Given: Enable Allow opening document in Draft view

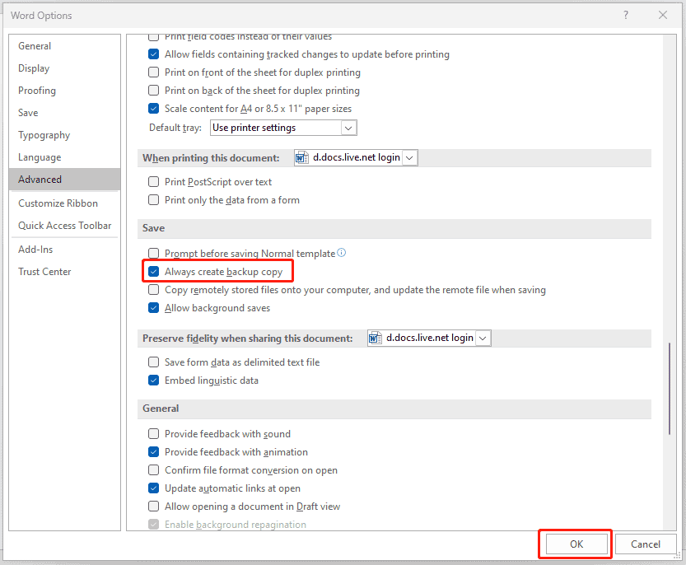Looking at the screenshot, I should tap(153, 507).
